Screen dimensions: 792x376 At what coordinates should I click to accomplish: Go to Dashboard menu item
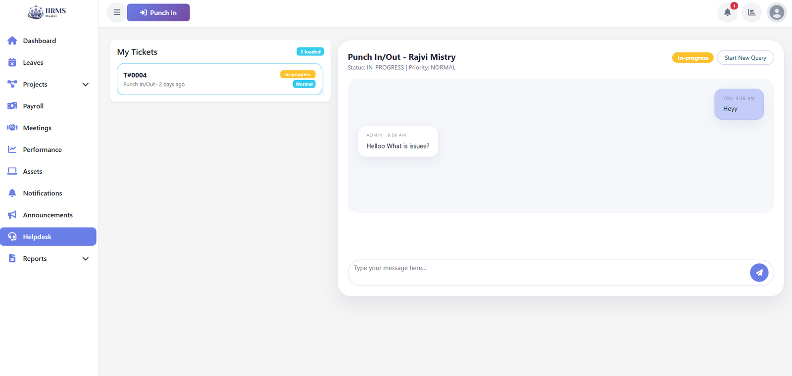pos(48,41)
